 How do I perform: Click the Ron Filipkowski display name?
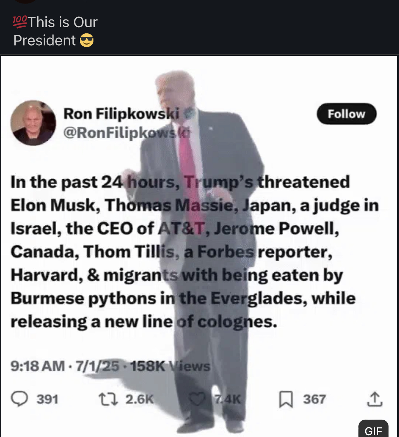pos(121,114)
